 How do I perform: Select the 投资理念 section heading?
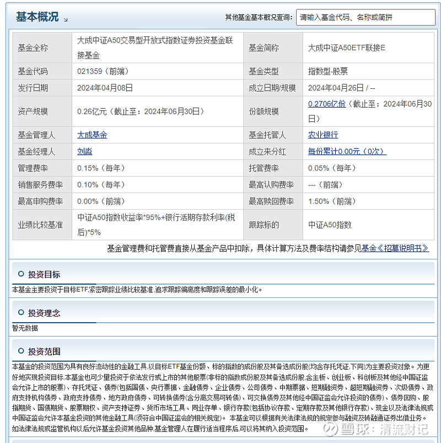[44, 313]
